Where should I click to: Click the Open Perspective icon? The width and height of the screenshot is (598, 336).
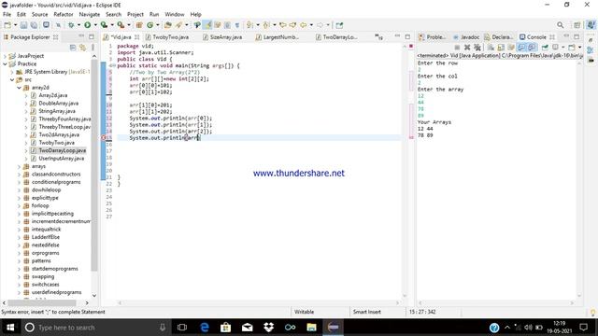click(577, 25)
